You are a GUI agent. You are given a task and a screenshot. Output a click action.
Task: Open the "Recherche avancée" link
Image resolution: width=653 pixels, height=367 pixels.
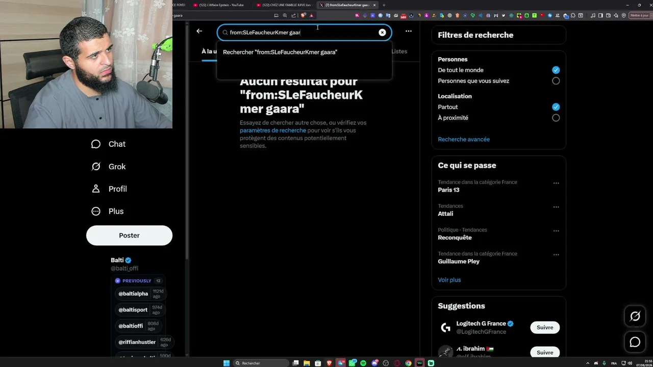tap(464, 139)
